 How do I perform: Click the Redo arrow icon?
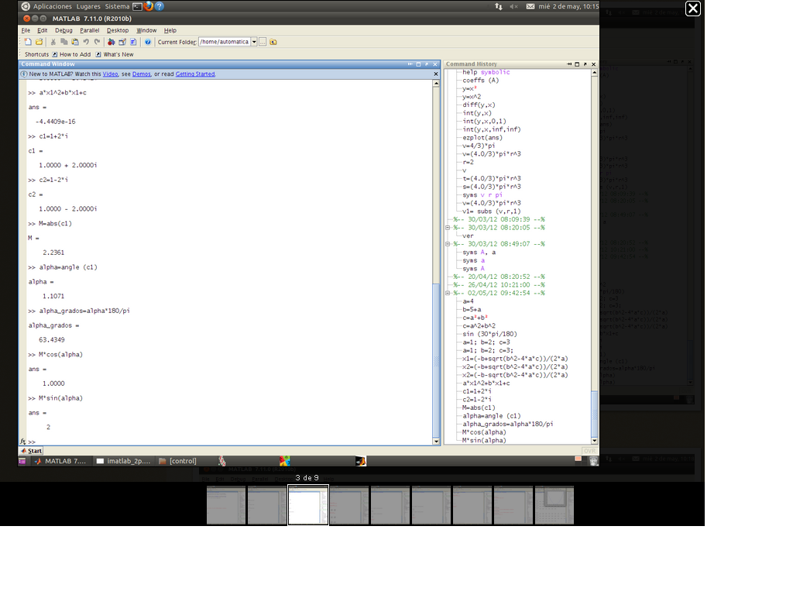coord(97,42)
